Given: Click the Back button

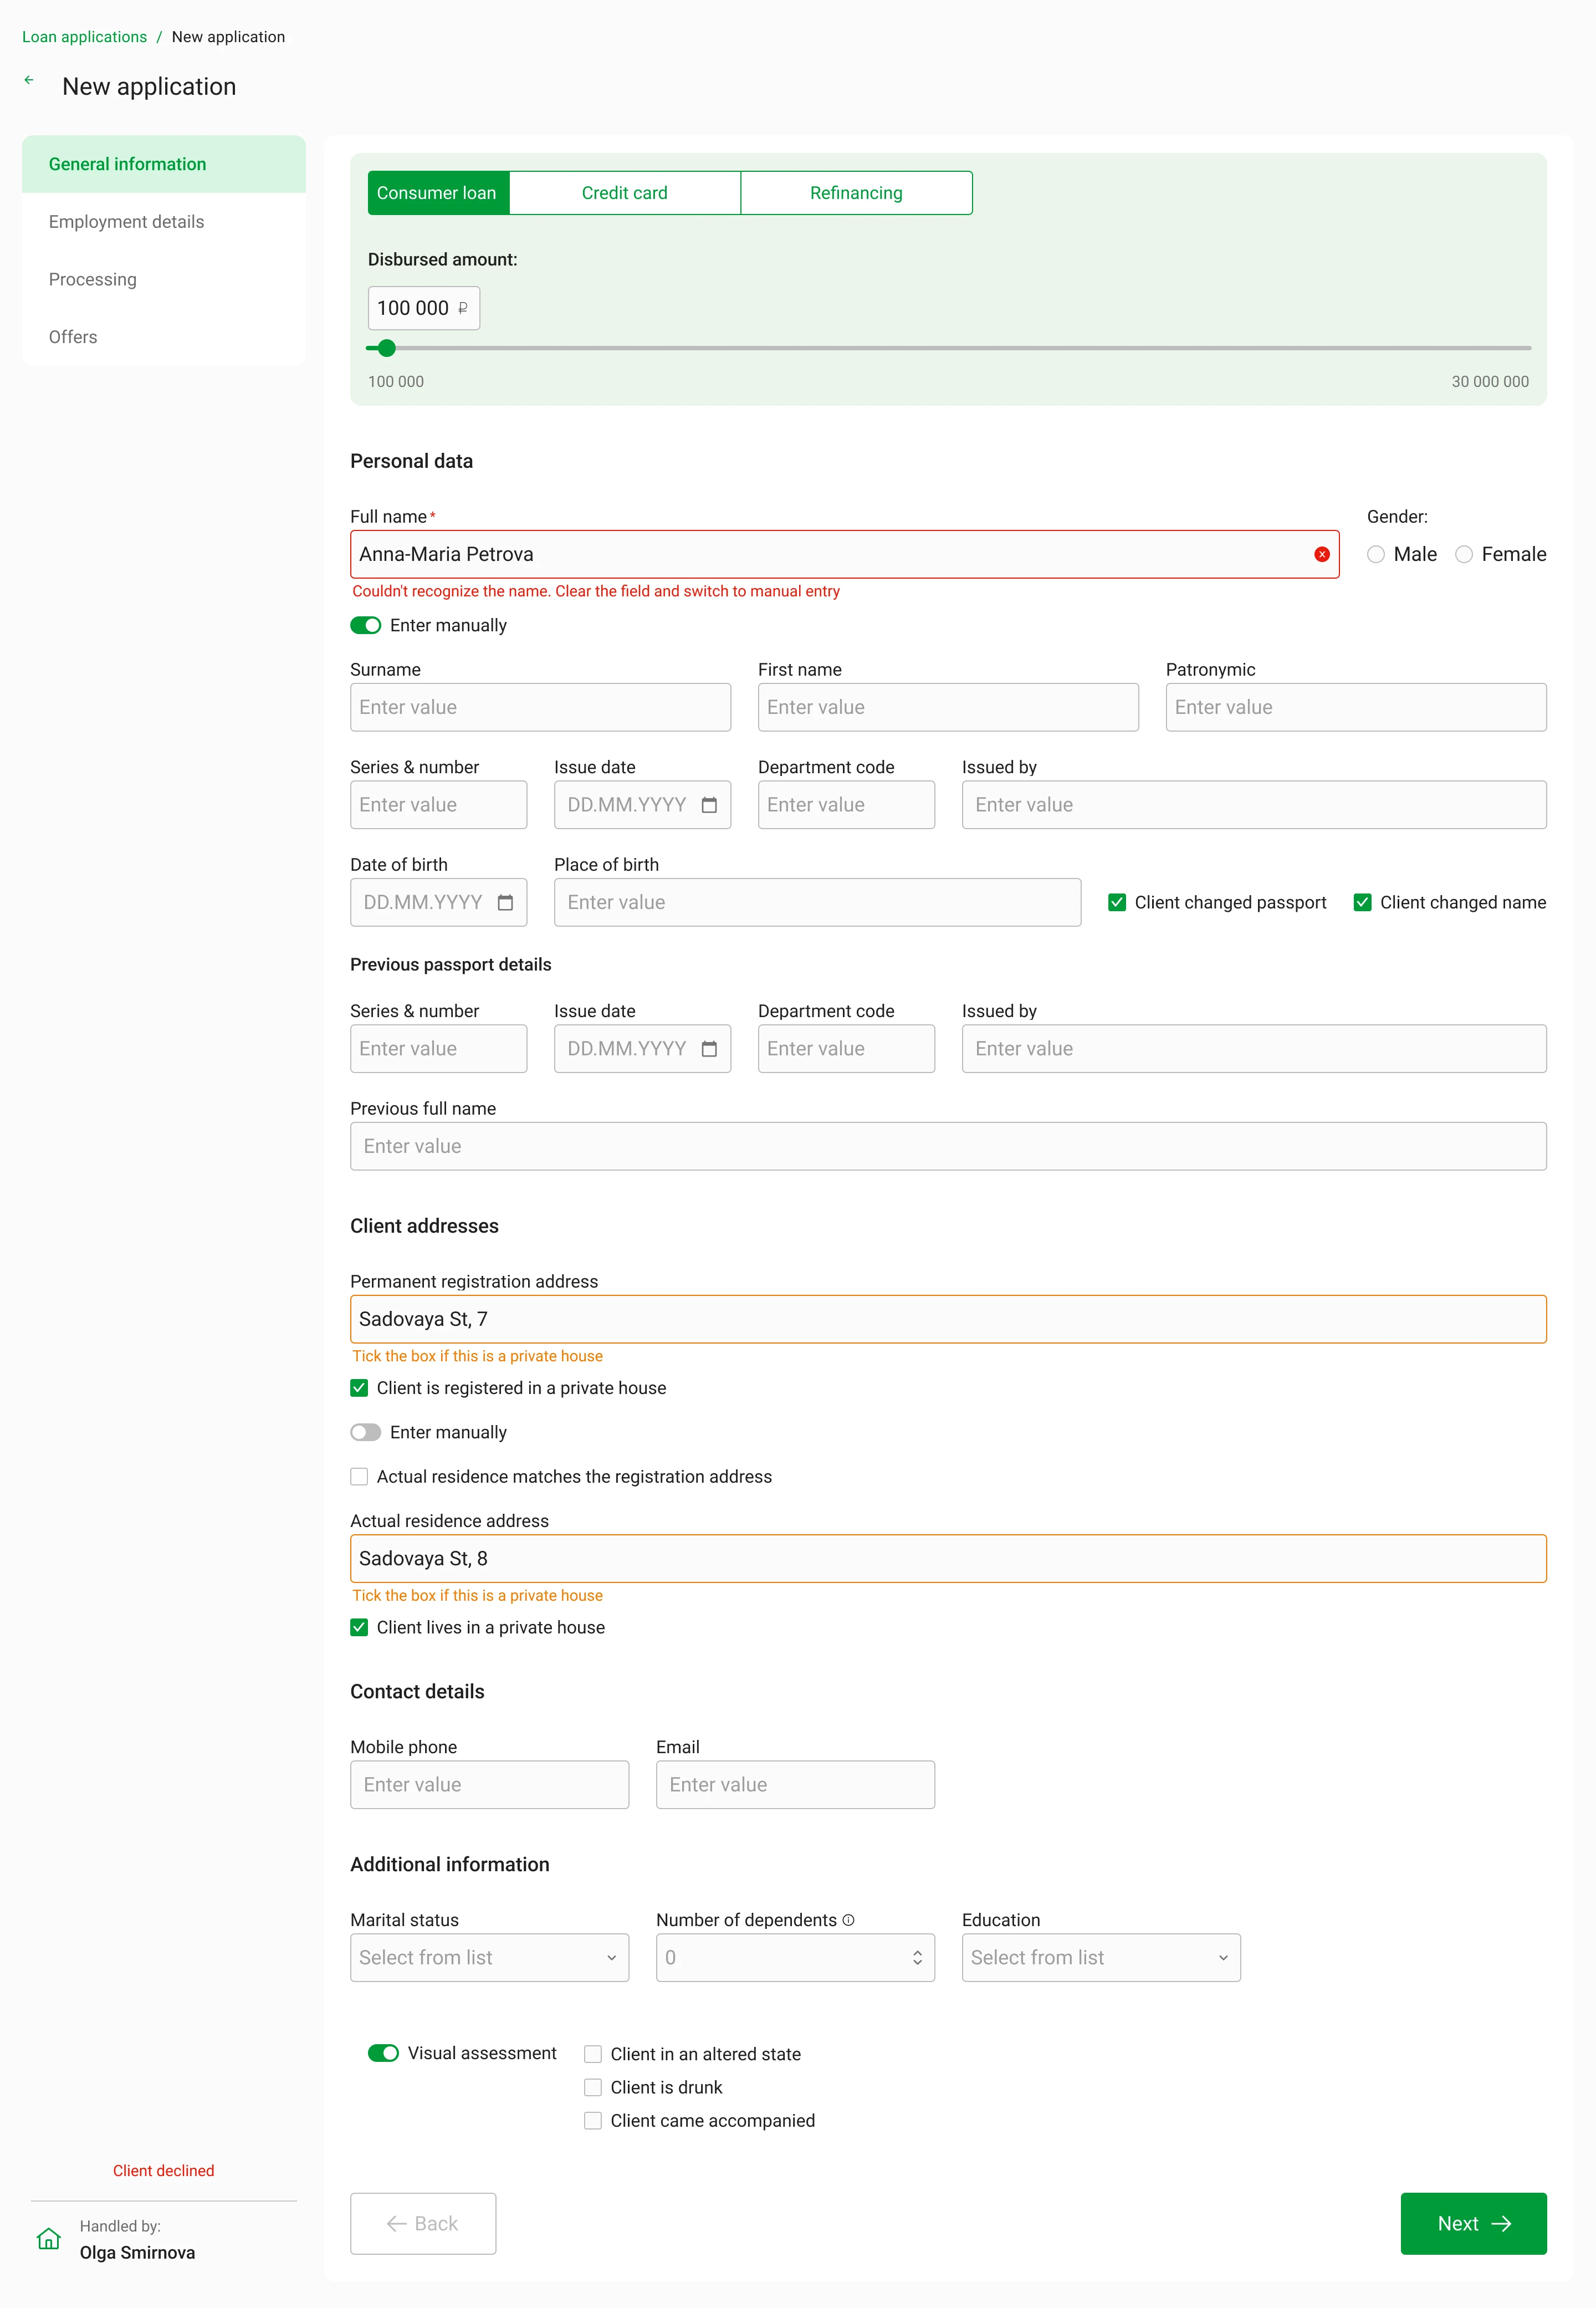Looking at the screenshot, I should (423, 2224).
